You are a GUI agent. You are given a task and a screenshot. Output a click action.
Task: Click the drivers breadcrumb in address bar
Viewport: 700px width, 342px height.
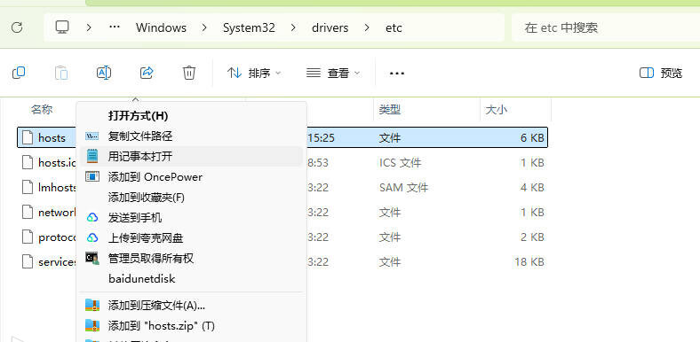(330, 27)
